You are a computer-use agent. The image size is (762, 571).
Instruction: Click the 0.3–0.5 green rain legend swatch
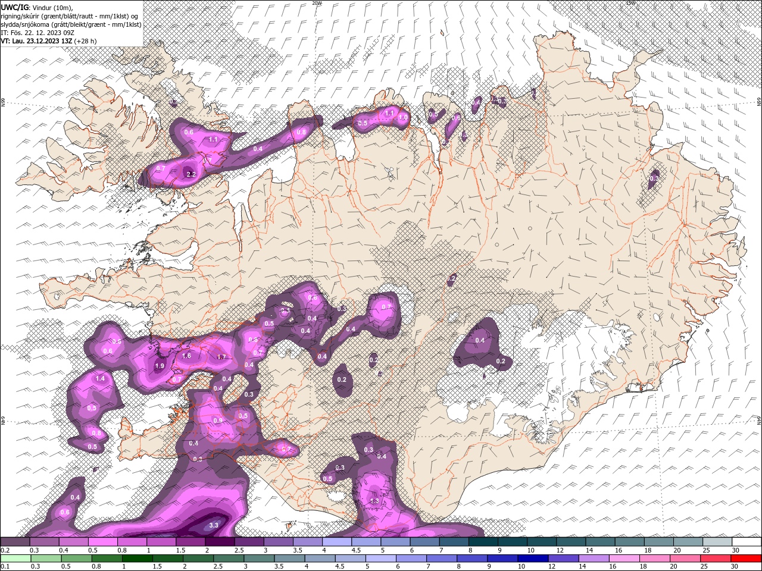[45, 559]
